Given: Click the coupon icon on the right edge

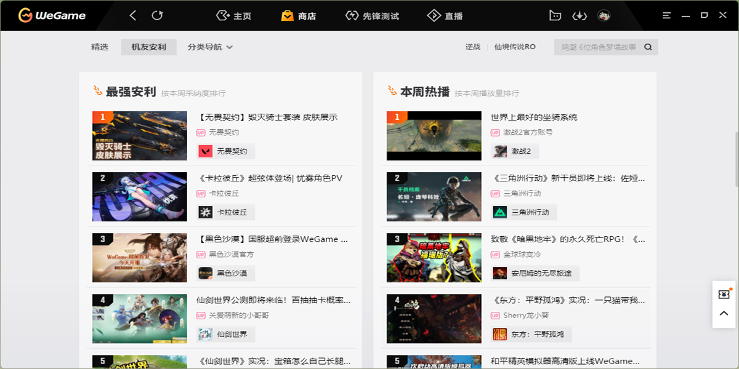Looking at the screenshot, I should [724, 295].
